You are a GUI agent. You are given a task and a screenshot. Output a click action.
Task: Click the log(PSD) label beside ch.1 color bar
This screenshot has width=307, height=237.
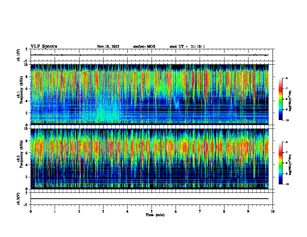(290, 101)
